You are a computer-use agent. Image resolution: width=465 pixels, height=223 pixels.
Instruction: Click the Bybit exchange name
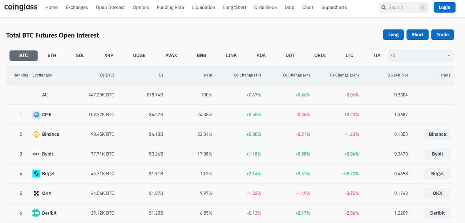(x=48, y=154)
